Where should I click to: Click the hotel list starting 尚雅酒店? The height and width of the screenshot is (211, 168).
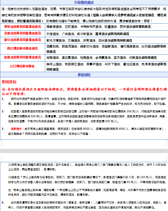(102, 58)
